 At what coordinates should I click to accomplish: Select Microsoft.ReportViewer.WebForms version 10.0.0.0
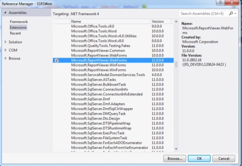tap(113, 55)
